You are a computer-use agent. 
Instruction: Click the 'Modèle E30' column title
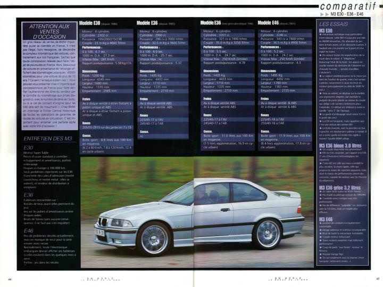coord(90,23)
